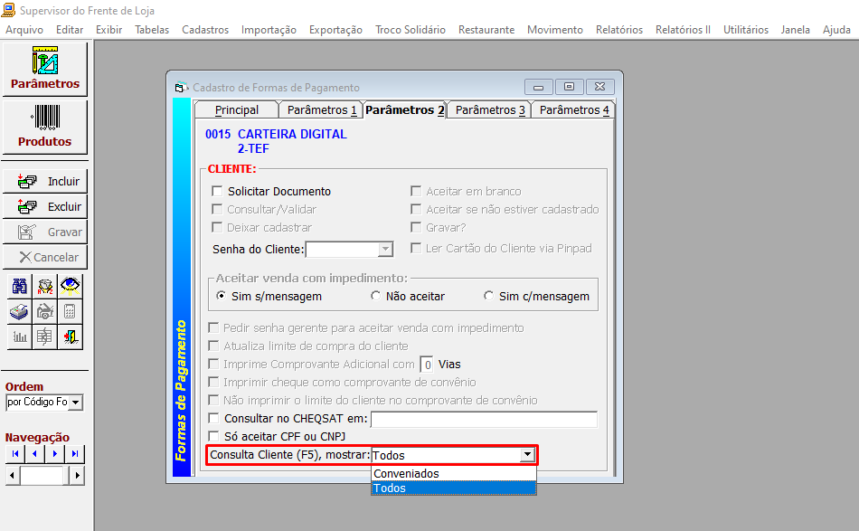Image resolution: width=859 pixels, height=531 pixels.
Task: Switch to the Parâmetros 4 tab
Action: pos(573,110)
